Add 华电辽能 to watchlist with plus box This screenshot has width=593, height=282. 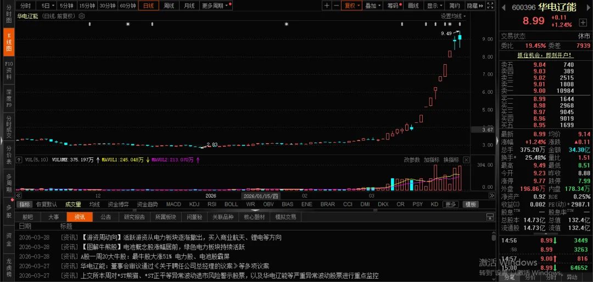[x=583, y=22]
